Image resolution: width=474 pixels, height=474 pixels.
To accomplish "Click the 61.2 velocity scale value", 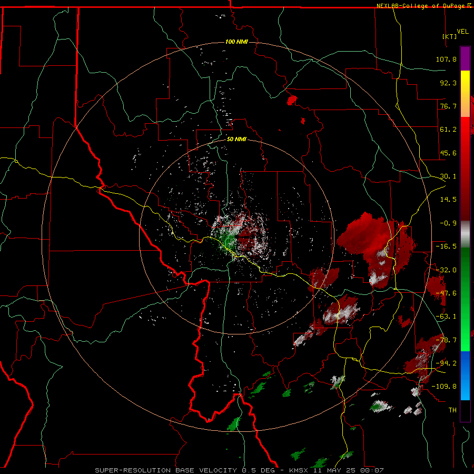I will 448,130.
